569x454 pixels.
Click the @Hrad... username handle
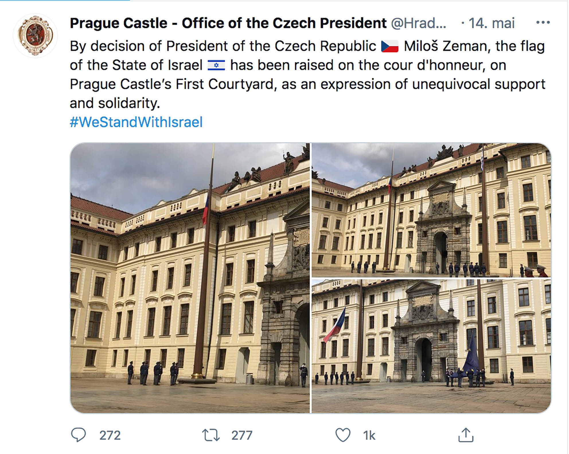[419, 23]
